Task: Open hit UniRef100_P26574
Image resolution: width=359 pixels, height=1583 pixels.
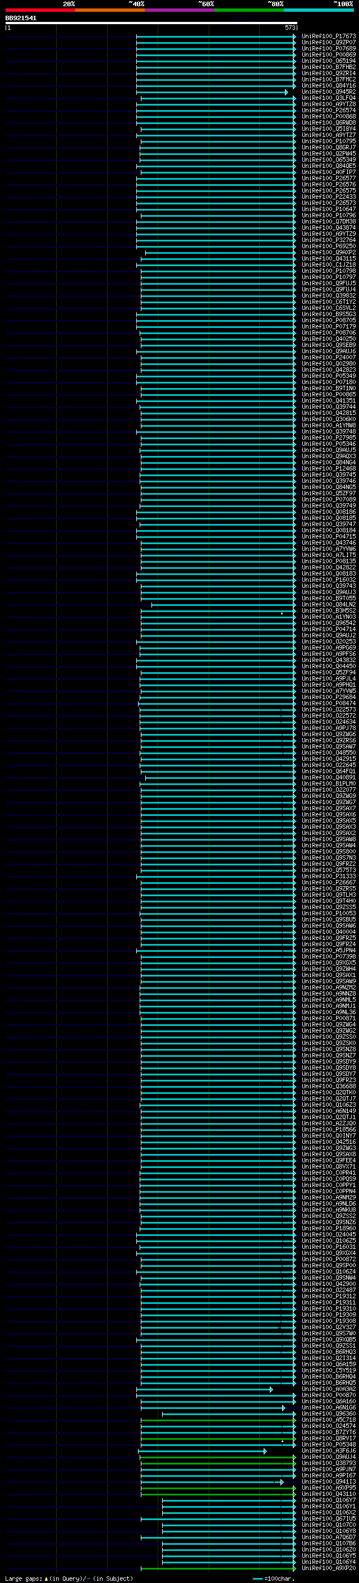Action: [329, 110]
